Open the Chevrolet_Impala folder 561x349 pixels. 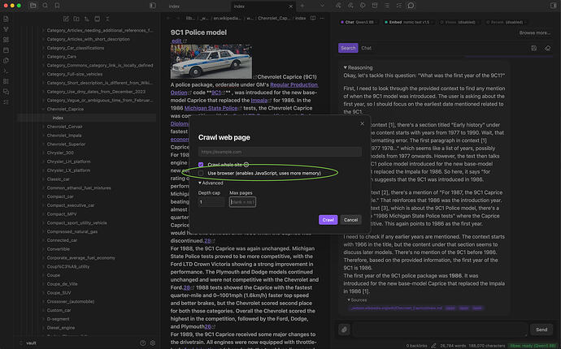[64, 136]
